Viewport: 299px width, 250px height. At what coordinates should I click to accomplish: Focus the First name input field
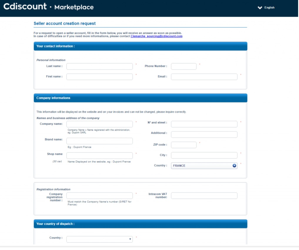(100, 77)
